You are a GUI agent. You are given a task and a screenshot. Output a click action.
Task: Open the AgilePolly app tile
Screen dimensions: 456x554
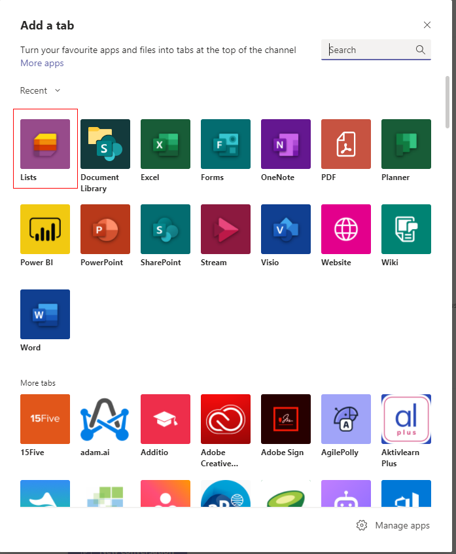click(x=346, y=419)
